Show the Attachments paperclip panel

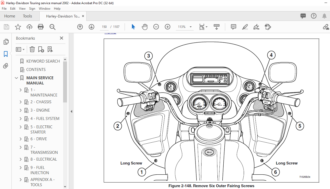tap(6, 66)
